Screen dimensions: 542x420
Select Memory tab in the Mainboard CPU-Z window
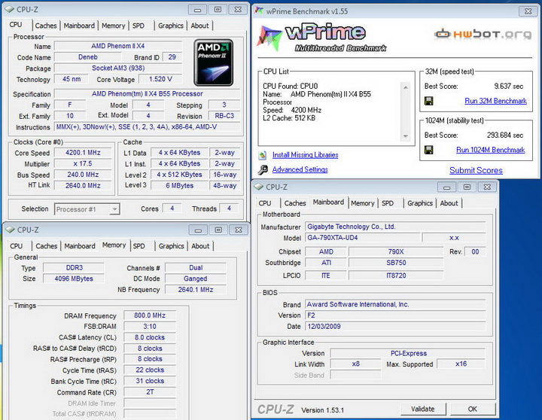pos(363,203)
